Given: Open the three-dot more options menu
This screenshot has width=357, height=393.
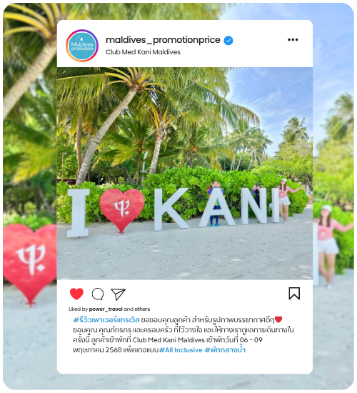Looking at the screenshot, I should (x=293, y=39).
